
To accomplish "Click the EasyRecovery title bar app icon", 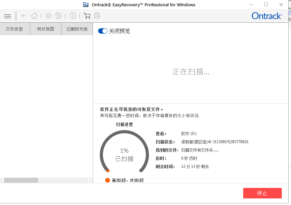I will 86,5.
